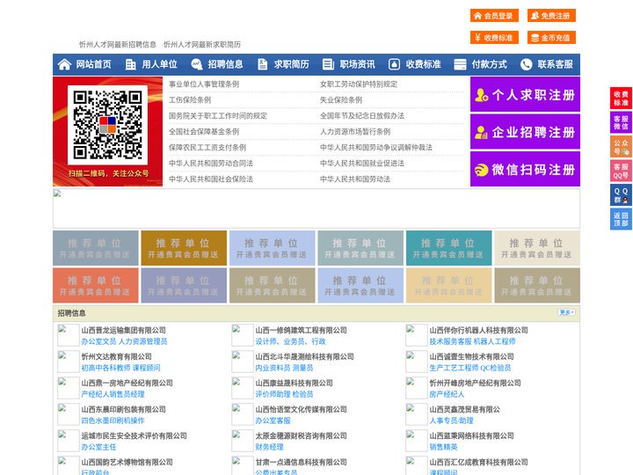
Task: Open 失业保险条例 link
Action: 341,99
